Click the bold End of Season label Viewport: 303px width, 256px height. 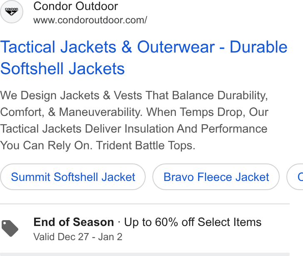[74, 222]
